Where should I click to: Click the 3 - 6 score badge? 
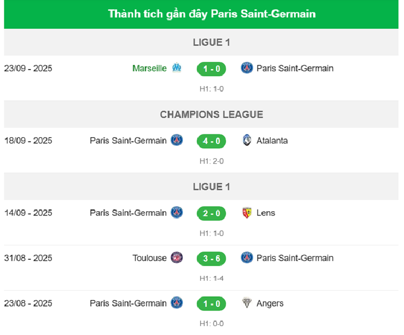[212, 258]
